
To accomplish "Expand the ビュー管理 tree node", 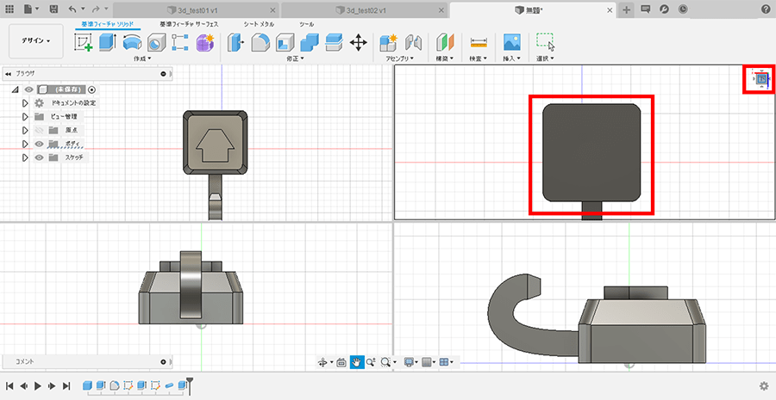I will (x=25, y=116).
